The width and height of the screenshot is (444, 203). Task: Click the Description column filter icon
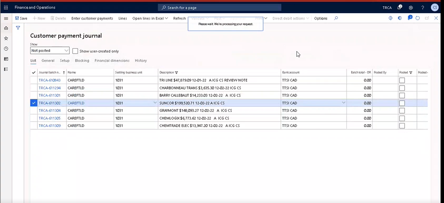pyautogui.click(x=177, y=72)
